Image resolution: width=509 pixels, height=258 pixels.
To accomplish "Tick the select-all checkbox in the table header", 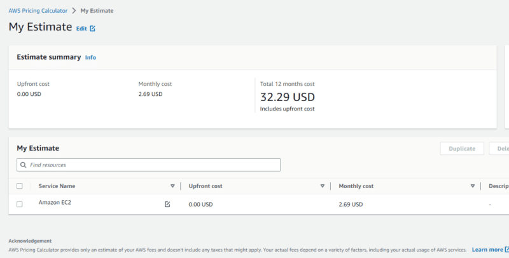I will click(x=20, y=186).
